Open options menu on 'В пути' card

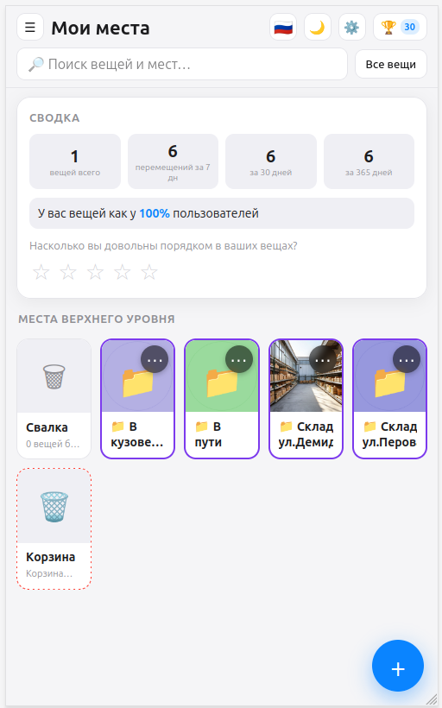tap(239, 359)
